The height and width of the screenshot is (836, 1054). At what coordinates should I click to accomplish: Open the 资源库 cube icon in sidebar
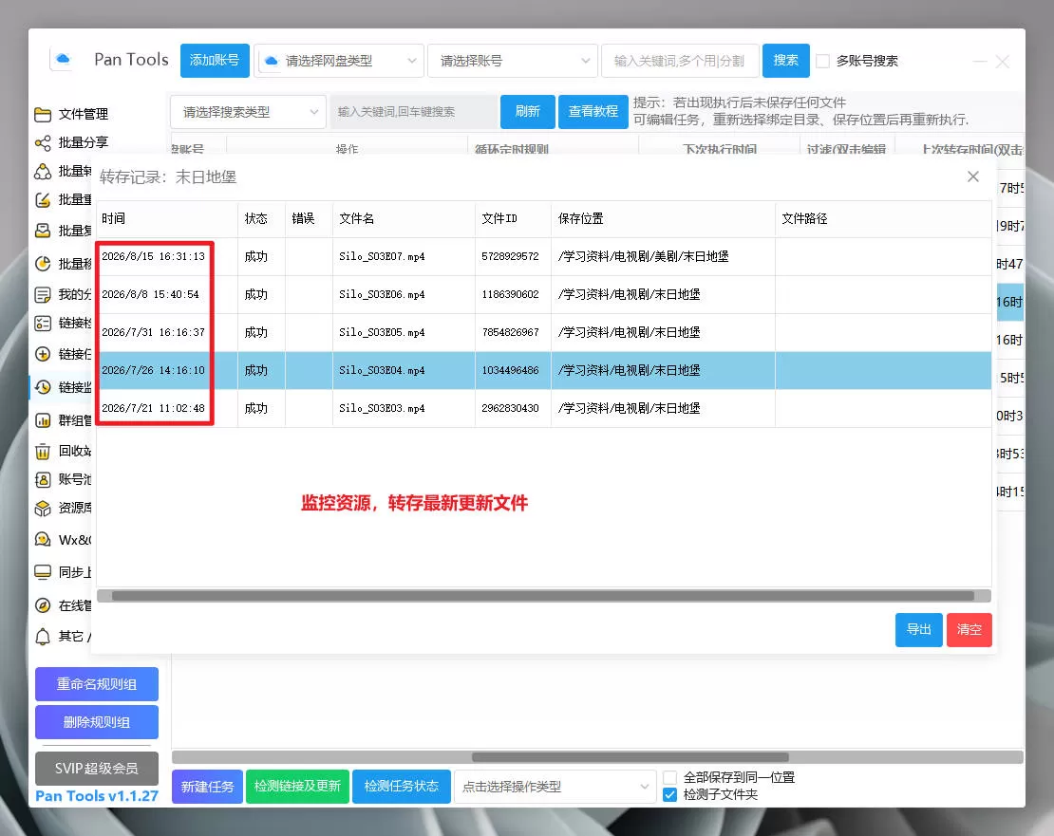click(43, 509)
